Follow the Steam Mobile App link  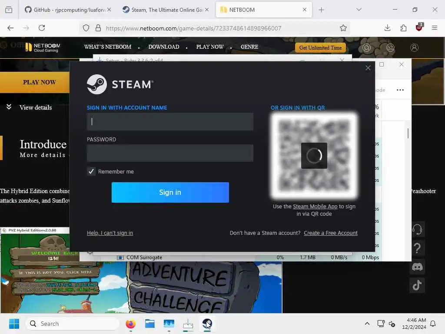pyautogui.click(x=315, y=207)
